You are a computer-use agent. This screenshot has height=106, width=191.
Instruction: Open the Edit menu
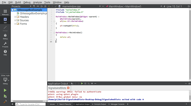click(x=10, y=2)
